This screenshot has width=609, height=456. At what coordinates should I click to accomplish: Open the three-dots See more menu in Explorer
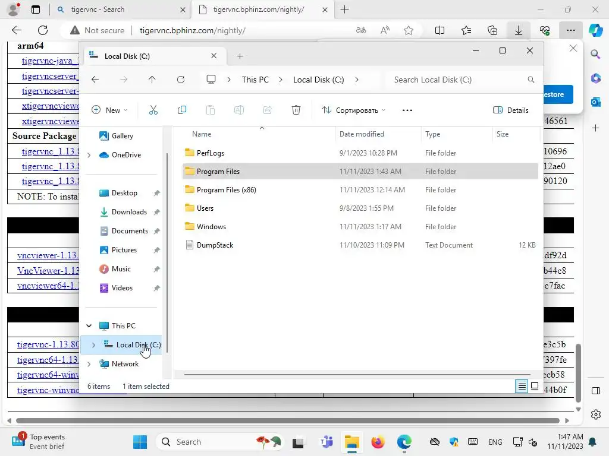[407, 110]
